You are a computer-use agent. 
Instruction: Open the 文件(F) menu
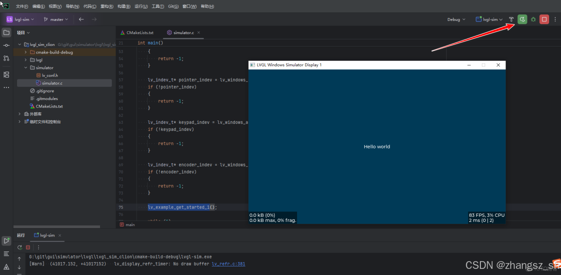22,7
